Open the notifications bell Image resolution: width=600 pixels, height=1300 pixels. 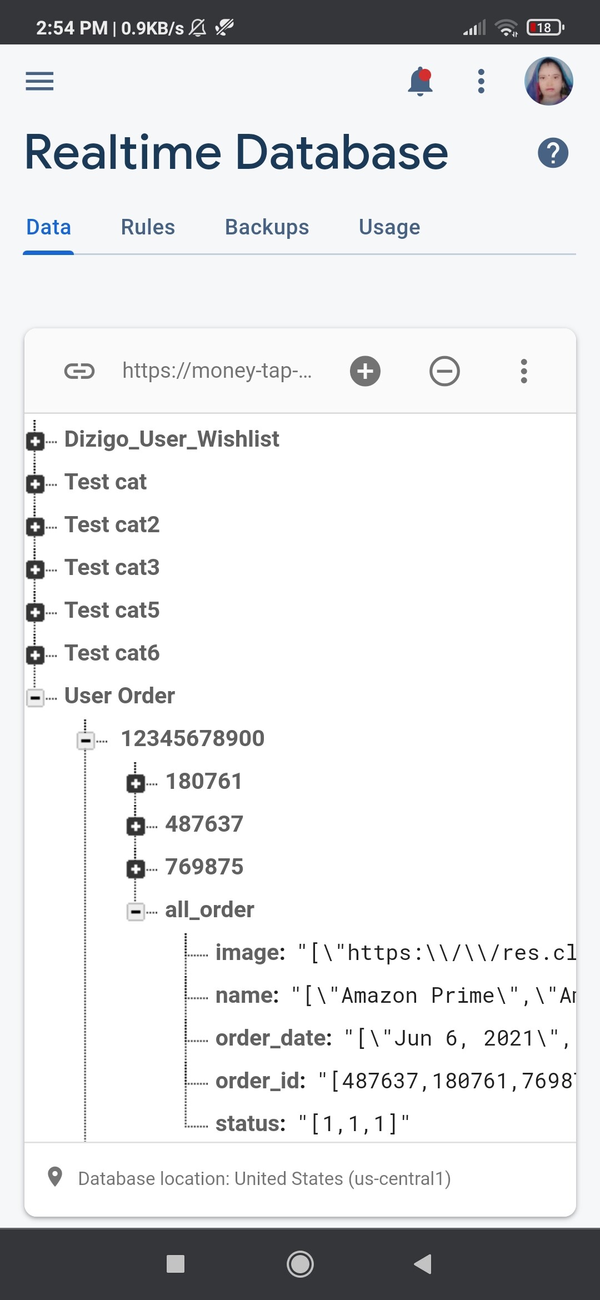pyautogui.click(x=420, y=82)
